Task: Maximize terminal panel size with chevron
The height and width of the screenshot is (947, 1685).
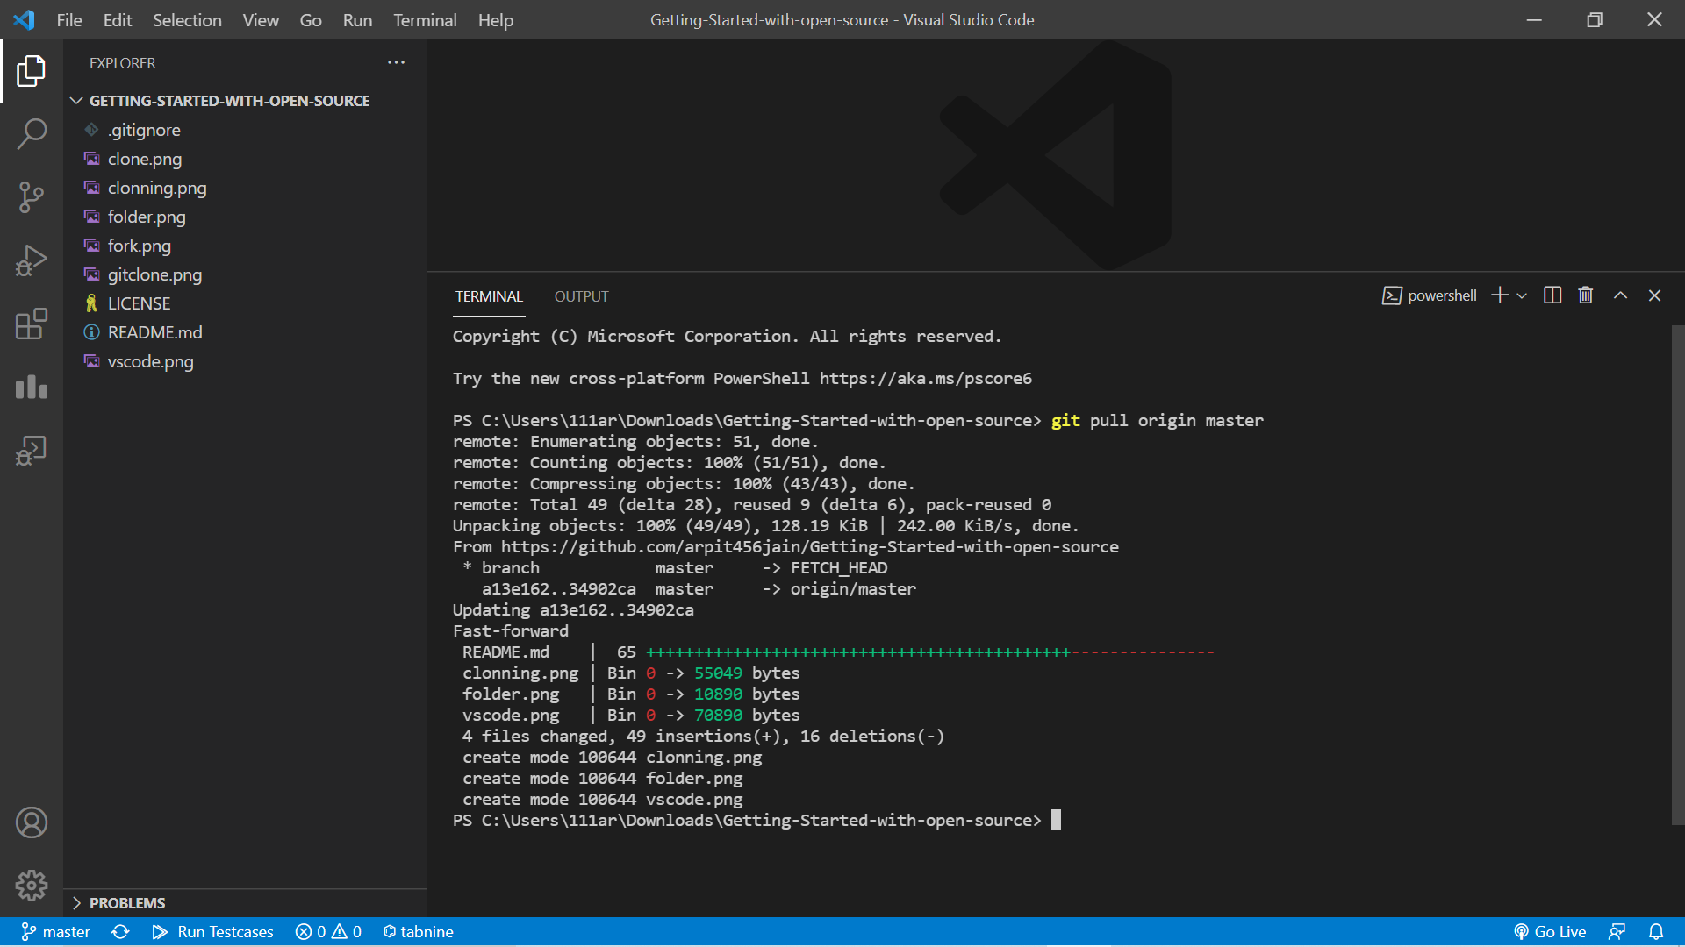Action: [x=1620, y=295]
